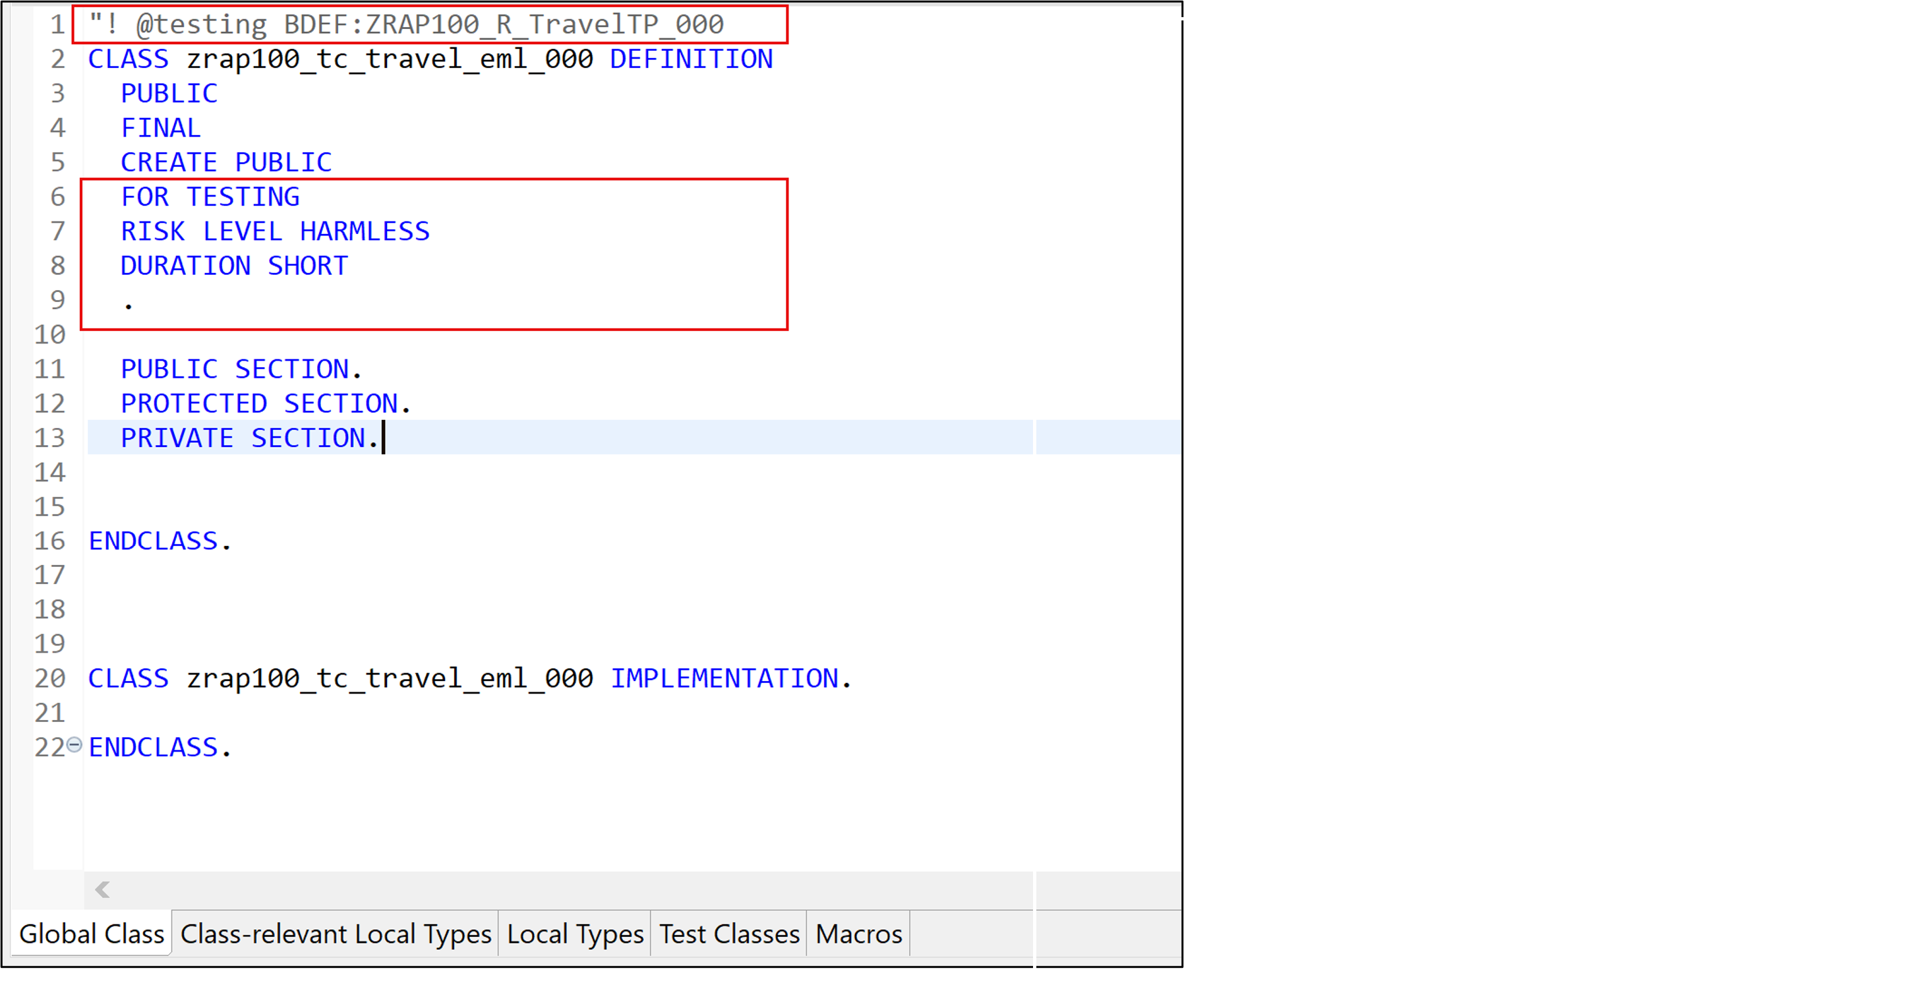This screenshot has height=983, width=1923.
Task: Switch to Class-relevant Local Types tab
Action: coord(336,934)
